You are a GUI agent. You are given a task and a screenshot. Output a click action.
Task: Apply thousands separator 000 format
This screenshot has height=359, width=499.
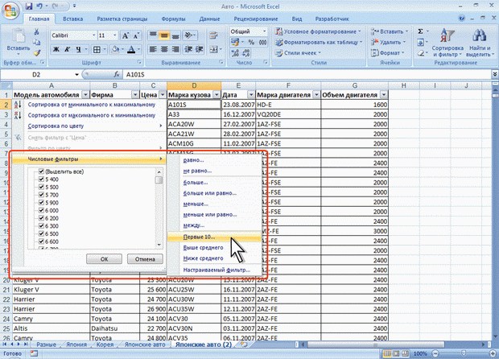[262, 43]
